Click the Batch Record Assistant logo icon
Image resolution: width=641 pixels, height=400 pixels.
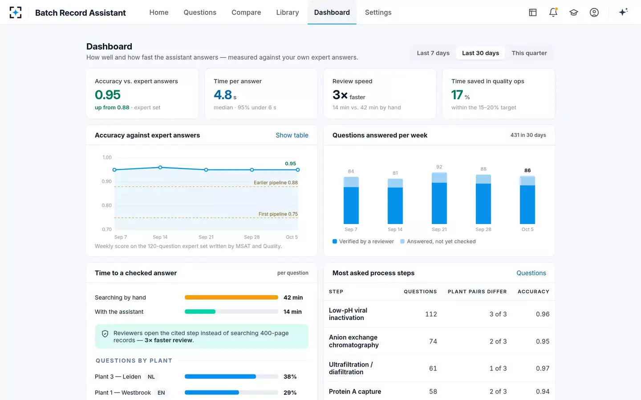(x=16, y=12)
